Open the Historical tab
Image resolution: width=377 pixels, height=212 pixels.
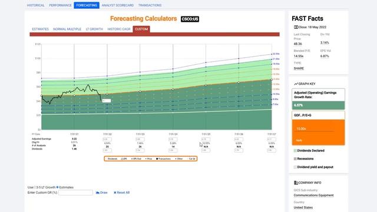[35, 5]
